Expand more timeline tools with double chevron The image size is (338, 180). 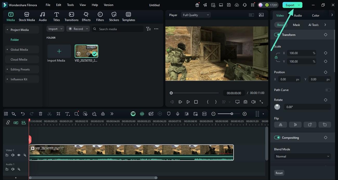click(x=112, y=114)
